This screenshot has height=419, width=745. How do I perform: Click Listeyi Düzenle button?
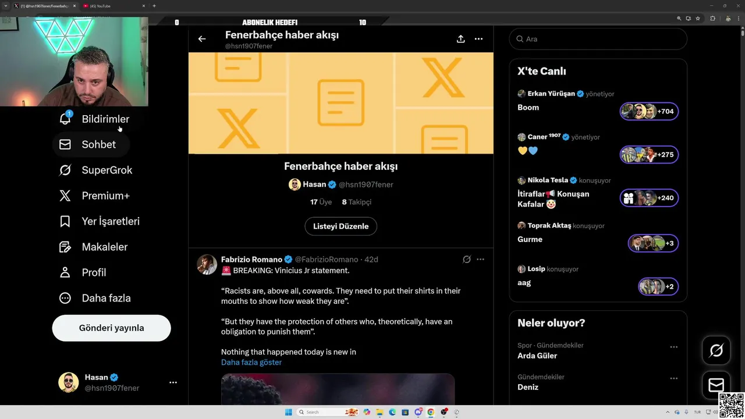(341, 226)
